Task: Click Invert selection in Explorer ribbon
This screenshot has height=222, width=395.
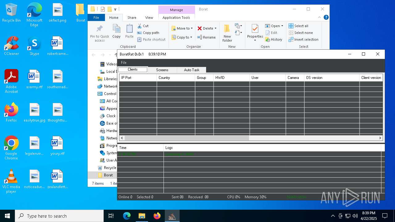Action: click(303, 39)
